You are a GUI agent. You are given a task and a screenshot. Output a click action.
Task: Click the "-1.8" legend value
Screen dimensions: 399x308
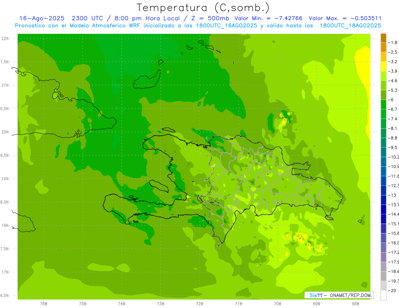tap(393, 43)
